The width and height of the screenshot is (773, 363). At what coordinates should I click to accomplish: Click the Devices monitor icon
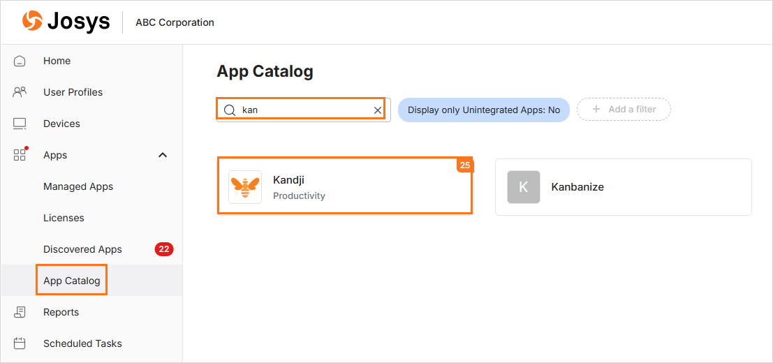[x=20, y=124]
